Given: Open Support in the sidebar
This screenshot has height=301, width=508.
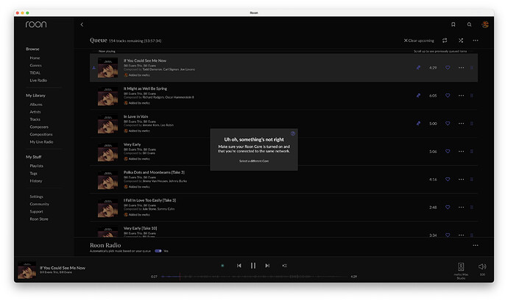Looking at the screenshot, I should pos(36,211).
